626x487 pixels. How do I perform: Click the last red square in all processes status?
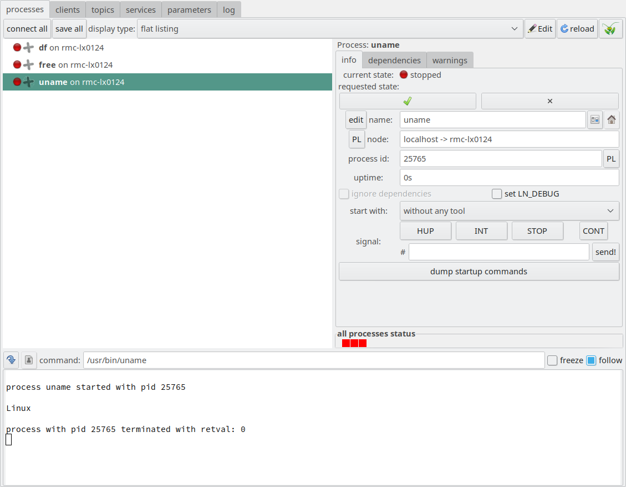[x=363, y=343]
